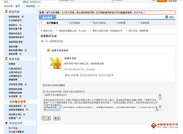183x134 pixels.
Task: Click the 取消 button
Action: click(57, 118)
